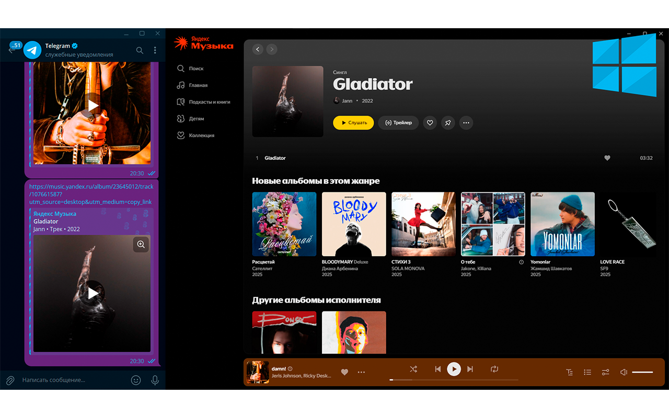The width and height of the screenshot is (669, 418).
Task: Seek on the track progress bar
Action: (454, 380)
